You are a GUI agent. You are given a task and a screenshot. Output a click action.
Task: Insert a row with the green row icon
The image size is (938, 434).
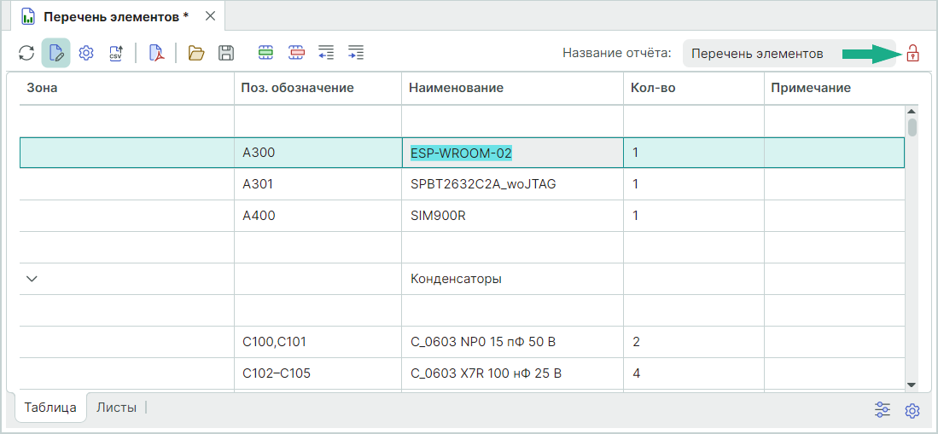(x=265, y=53)
